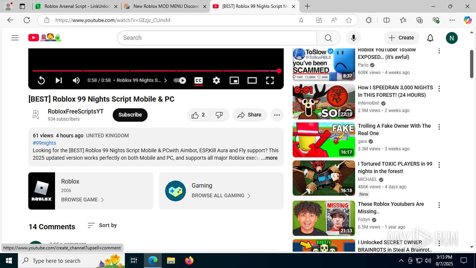Toggle the autoplay switch
The height and width of the screenshot is (268, 476).
(180, 80)
